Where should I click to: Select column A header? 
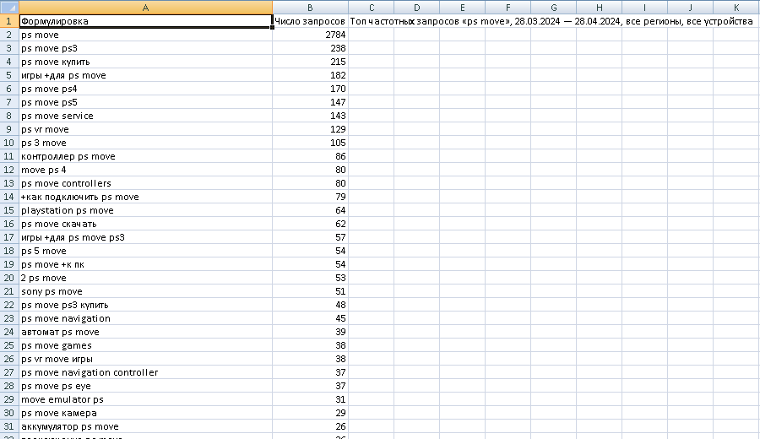pos(145,8)
